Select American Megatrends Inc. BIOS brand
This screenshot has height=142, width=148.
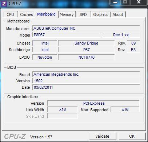(x=86, y=74)
